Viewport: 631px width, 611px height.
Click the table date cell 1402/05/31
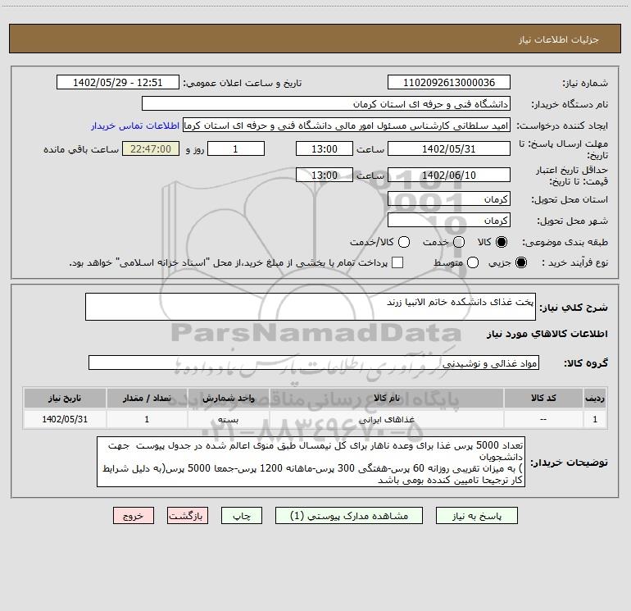point(65,419)
